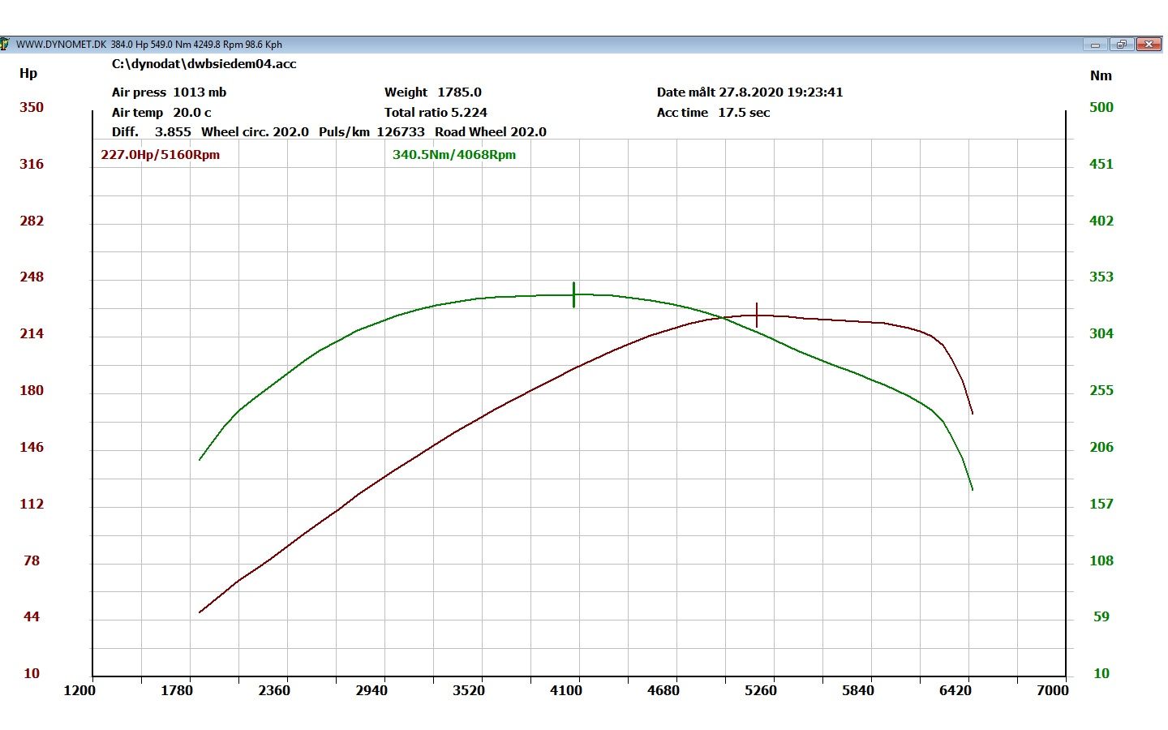Close the dyno graph window

tap(1149, 45)
